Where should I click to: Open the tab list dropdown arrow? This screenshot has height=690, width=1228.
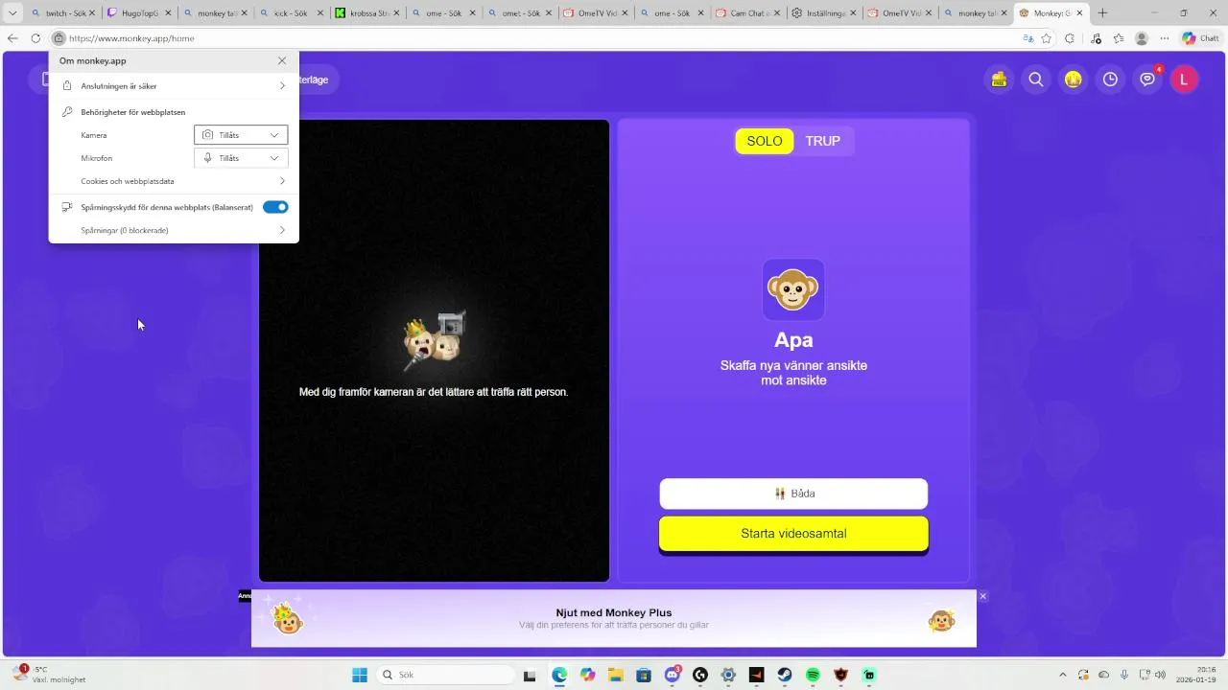pos(12,13)
